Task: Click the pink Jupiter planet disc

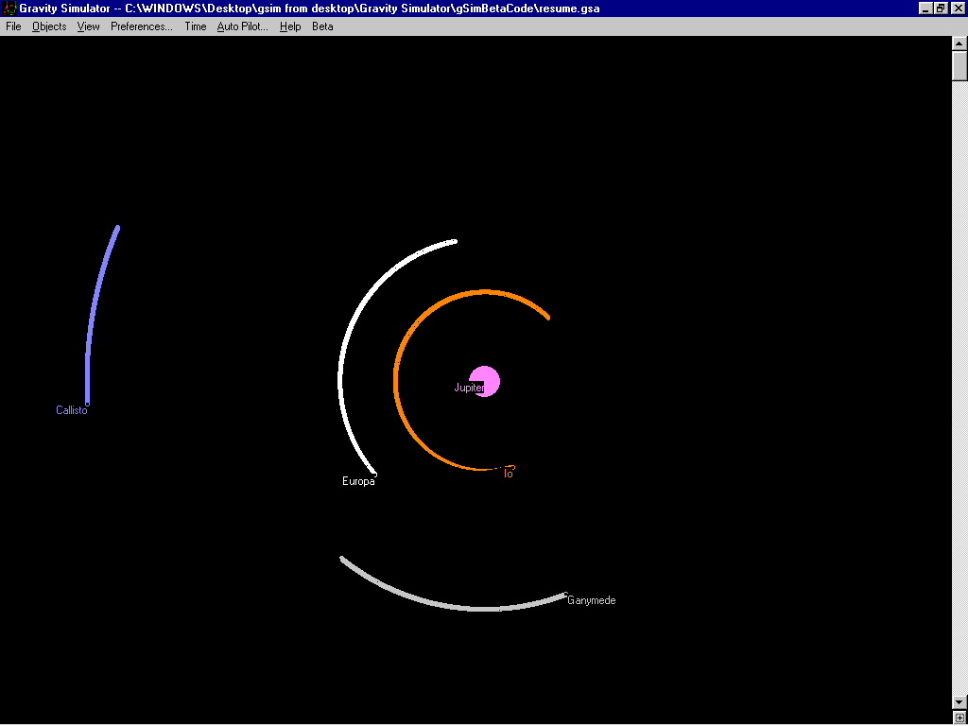Action: pos(485,382)
